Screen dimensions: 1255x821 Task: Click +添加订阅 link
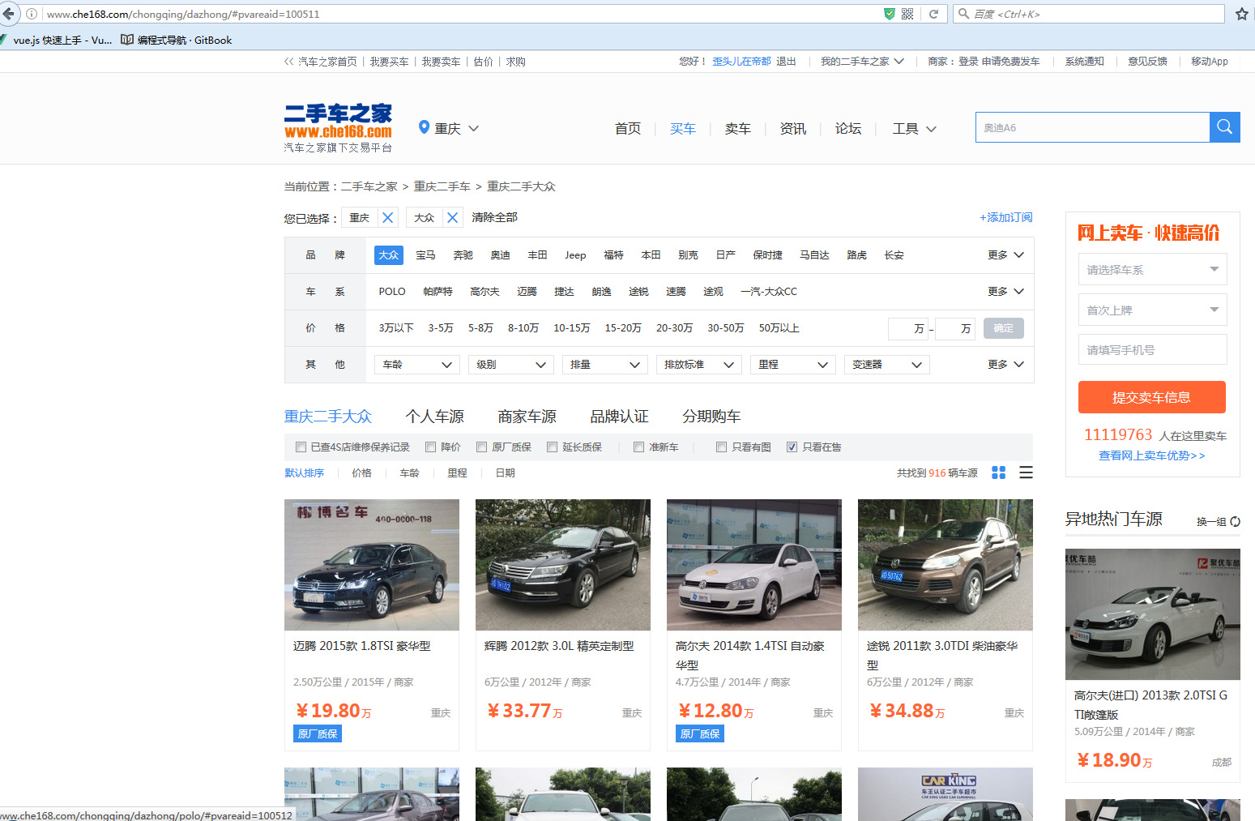tap(1006, 217)
